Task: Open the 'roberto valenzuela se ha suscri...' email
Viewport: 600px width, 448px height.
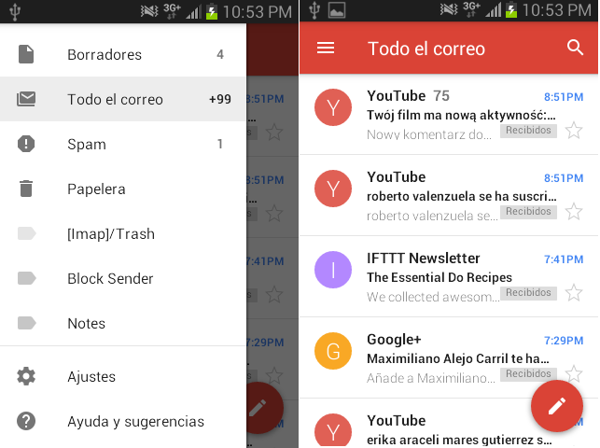Action: (x=449, y=195)
